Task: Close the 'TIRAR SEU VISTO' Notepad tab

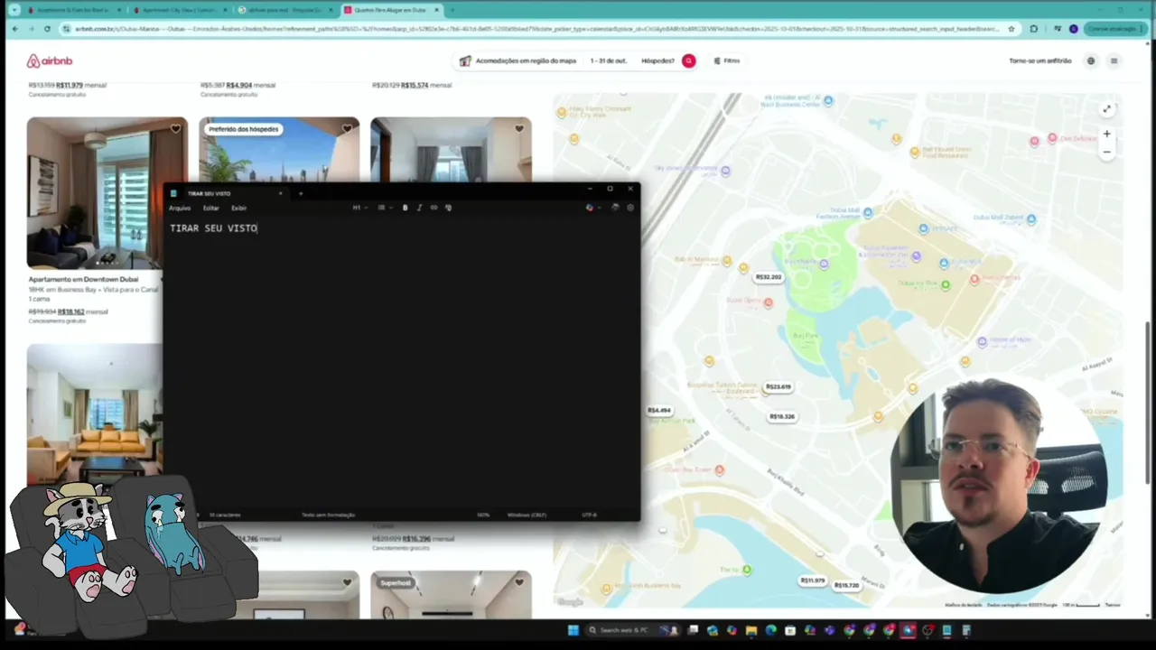Action: [280, 193]
